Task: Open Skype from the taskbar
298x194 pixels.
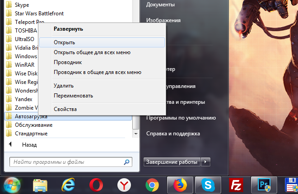Action: click(207, 185)
